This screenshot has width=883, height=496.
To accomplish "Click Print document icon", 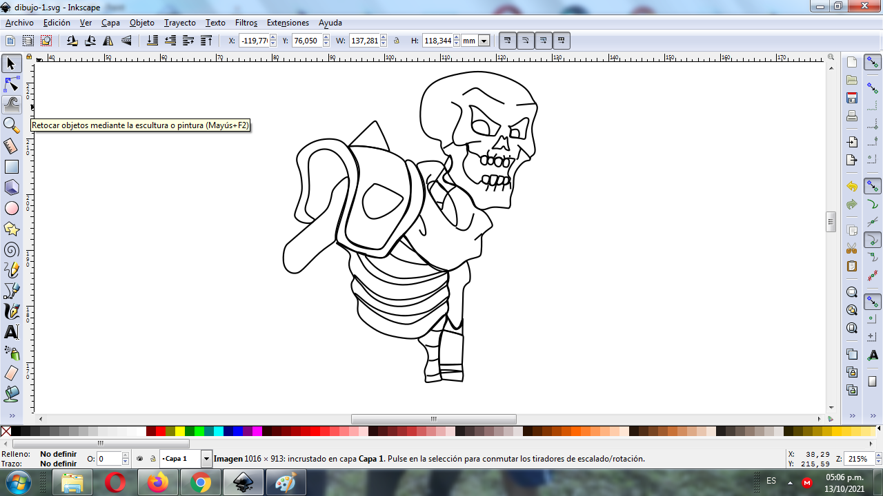I will [x=852, y=116].
